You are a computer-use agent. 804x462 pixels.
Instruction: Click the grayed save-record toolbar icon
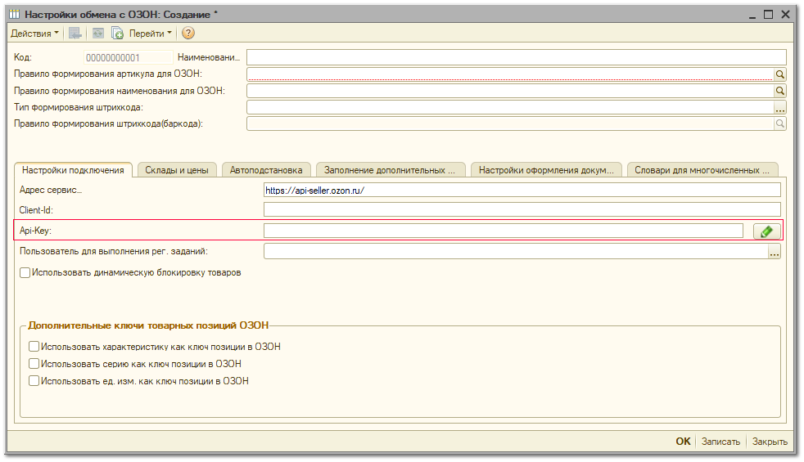pyautogui.click(x=75, y=34)
